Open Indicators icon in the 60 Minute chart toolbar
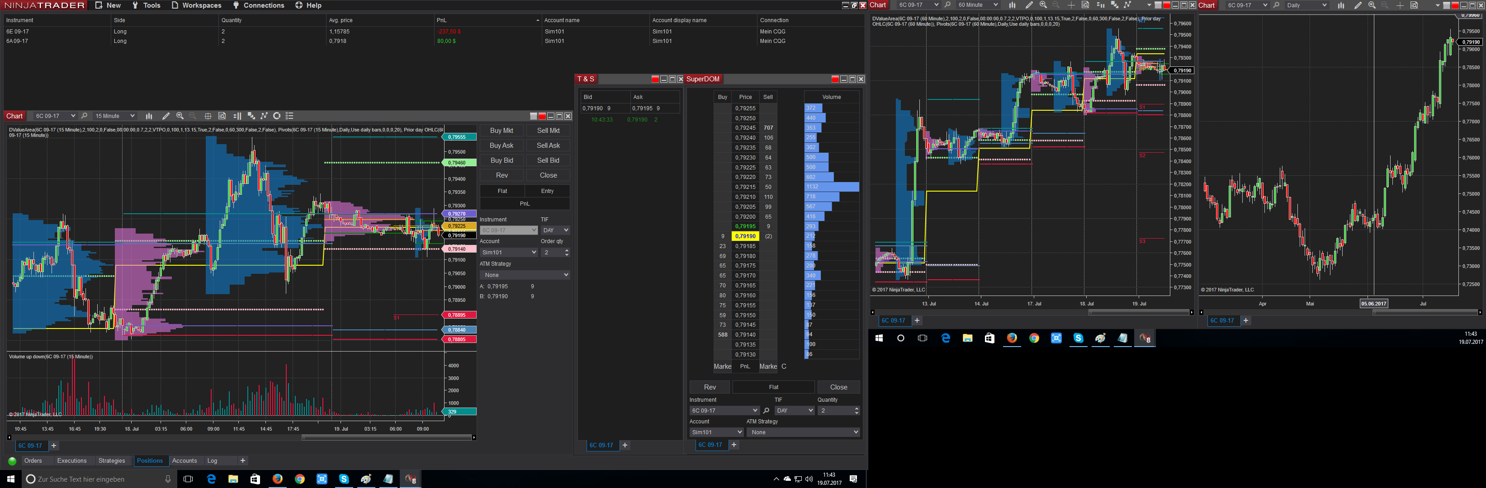 (x=1128, y=5)
